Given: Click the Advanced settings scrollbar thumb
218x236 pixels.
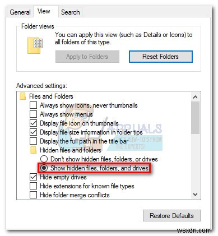Looking at the screenshot, I should [x=195, y=118].
